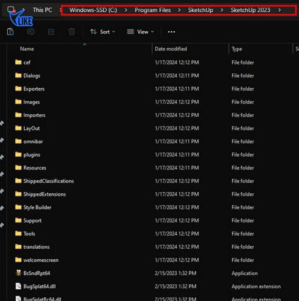The image size is (299, 301).
Task: Open the Sort dropdown menu
Action: click(102, 32)
